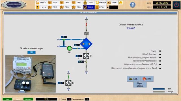This screenshot has width=181, height=101.
Task: Click the red power shutdown button
Action: point(176,5)
